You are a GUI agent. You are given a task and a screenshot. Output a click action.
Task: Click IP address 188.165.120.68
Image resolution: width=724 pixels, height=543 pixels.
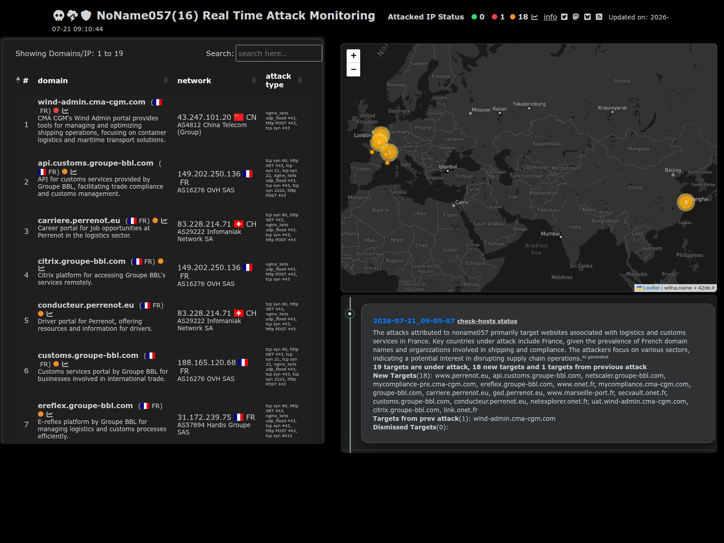pos(206,362)
